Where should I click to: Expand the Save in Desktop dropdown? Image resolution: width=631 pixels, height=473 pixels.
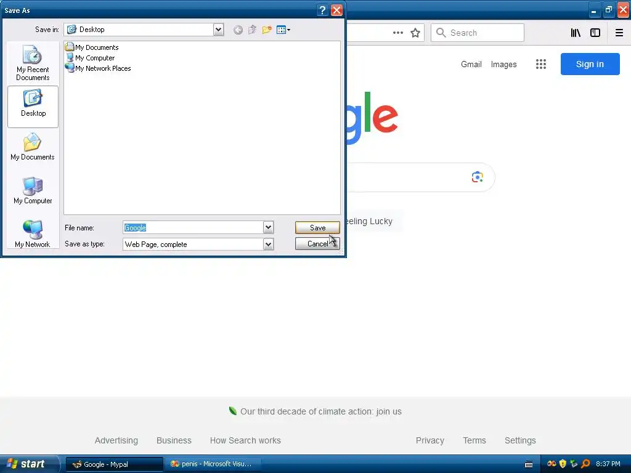(x=219, y=30)
